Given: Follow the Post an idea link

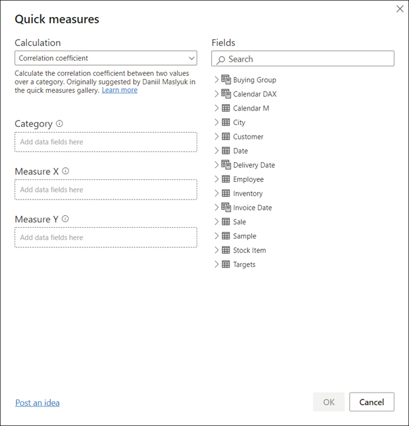Looking at the screenshot, I should coord(37,403).
